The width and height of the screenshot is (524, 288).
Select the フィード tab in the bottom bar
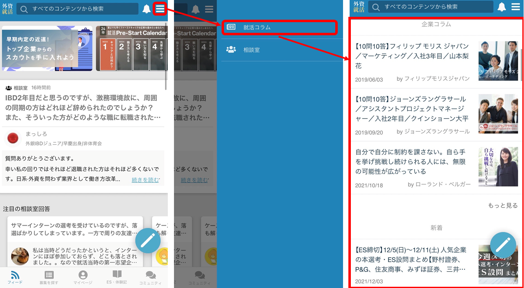tap(15, 278)
